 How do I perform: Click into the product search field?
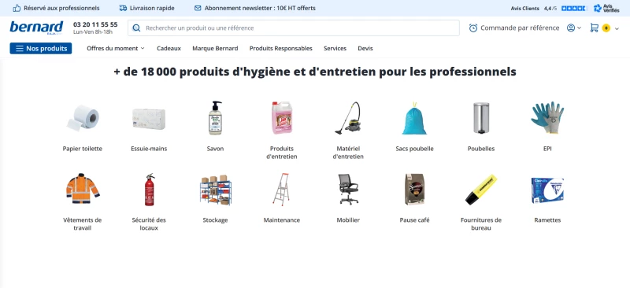pyautogui.click(x=294, y=28)
